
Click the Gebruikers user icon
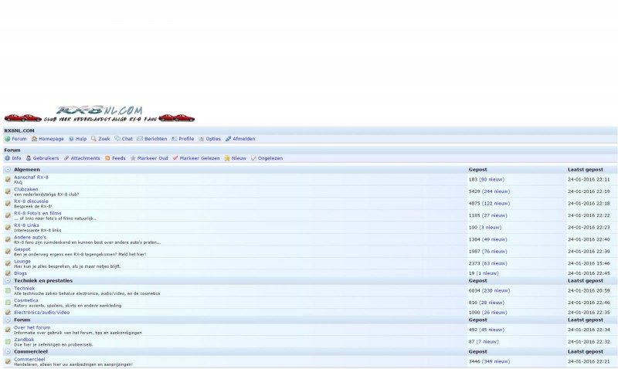click(x=29, y=158)
